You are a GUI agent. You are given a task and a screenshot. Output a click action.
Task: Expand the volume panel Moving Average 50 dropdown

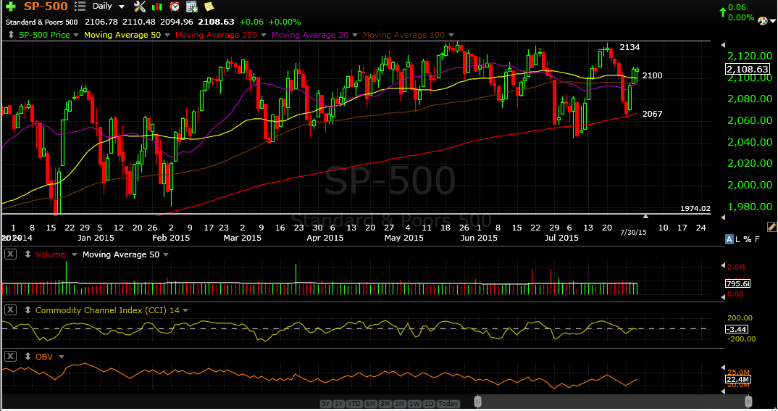[166, 254]
